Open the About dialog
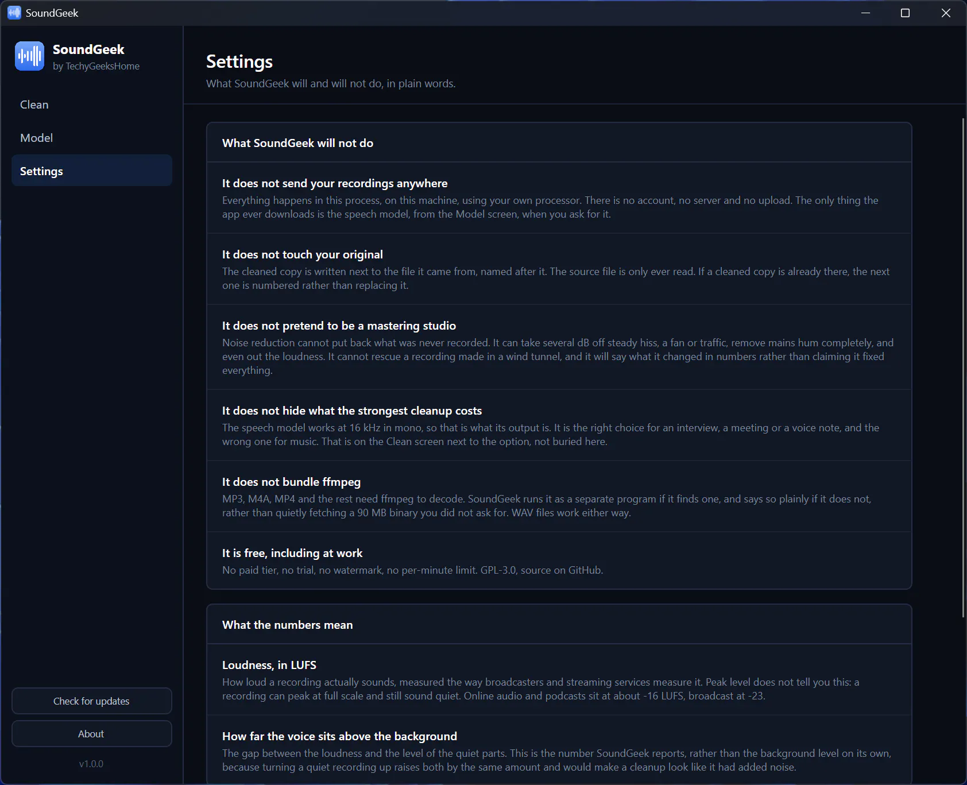 pyautogui.click(x=92, y=734)
